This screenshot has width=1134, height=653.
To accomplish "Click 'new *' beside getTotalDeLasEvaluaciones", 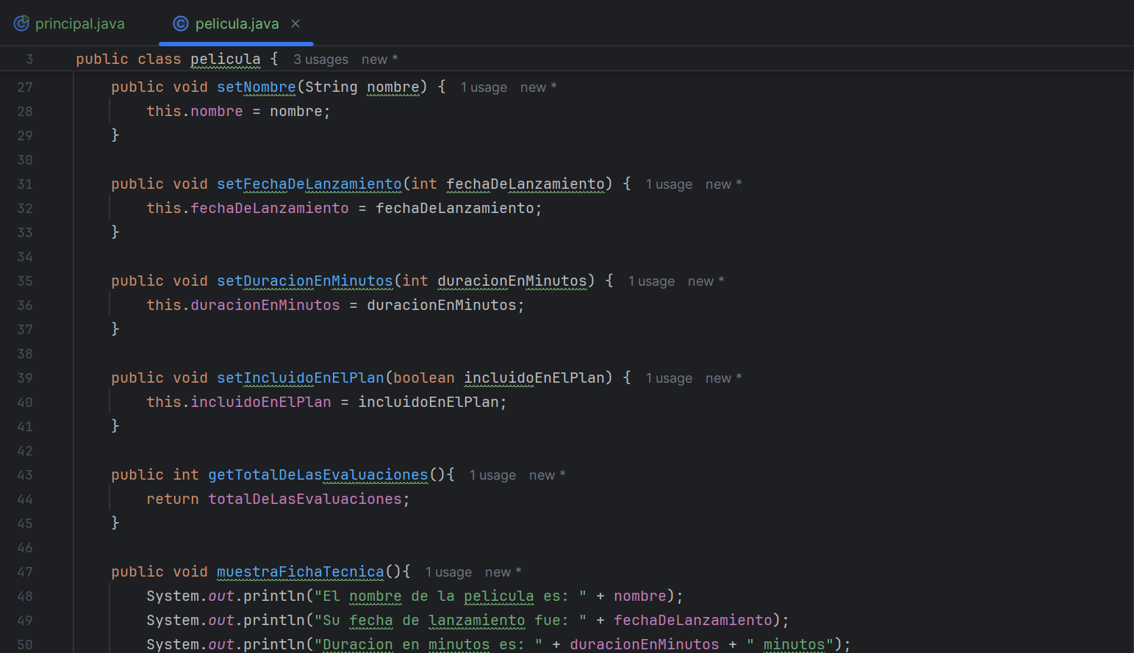I will pos(548,475).
